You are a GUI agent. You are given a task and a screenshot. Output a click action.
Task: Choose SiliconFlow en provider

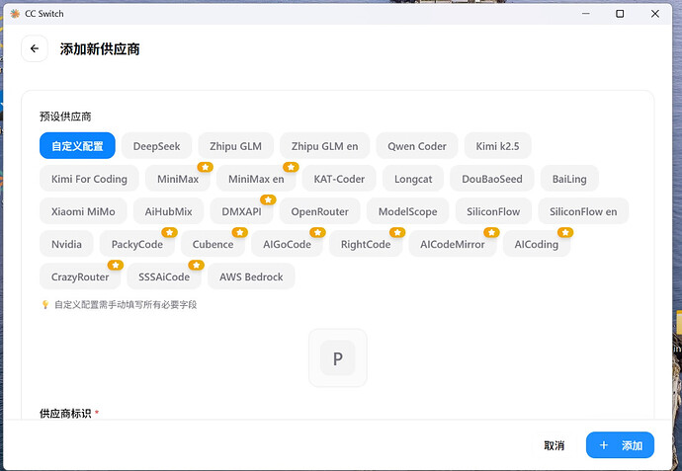click(583, 211)
